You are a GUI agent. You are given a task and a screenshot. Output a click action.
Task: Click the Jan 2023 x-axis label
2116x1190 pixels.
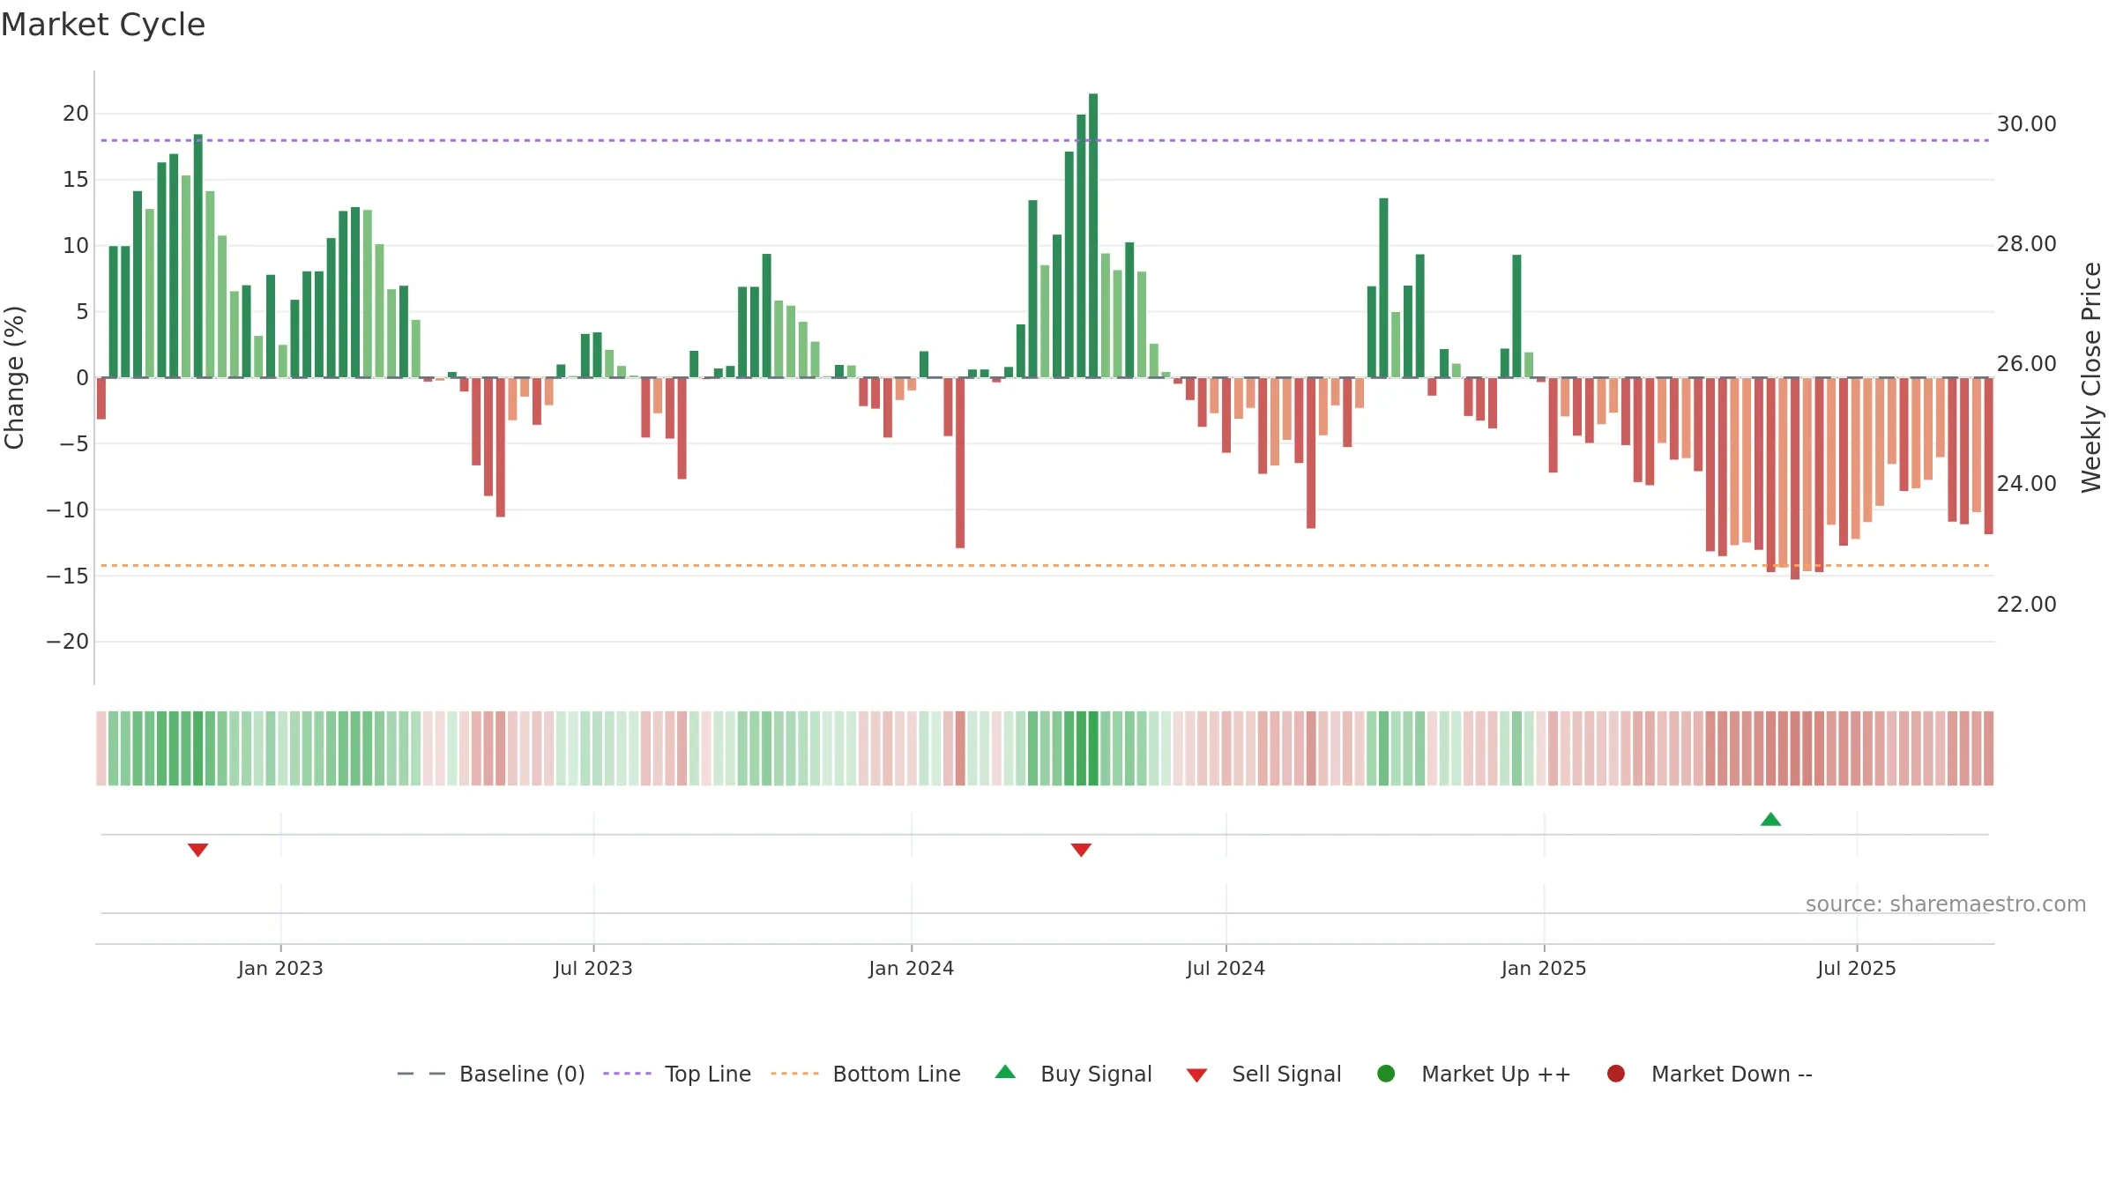click(280, 968)
